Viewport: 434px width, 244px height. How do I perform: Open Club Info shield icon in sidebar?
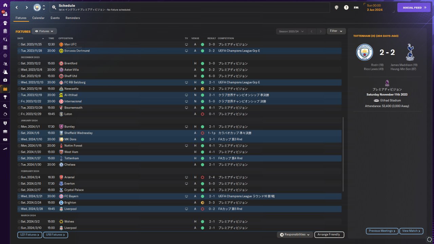point(5,123)
